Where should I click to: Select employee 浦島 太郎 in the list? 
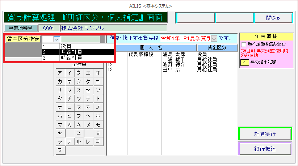(174, 55)
